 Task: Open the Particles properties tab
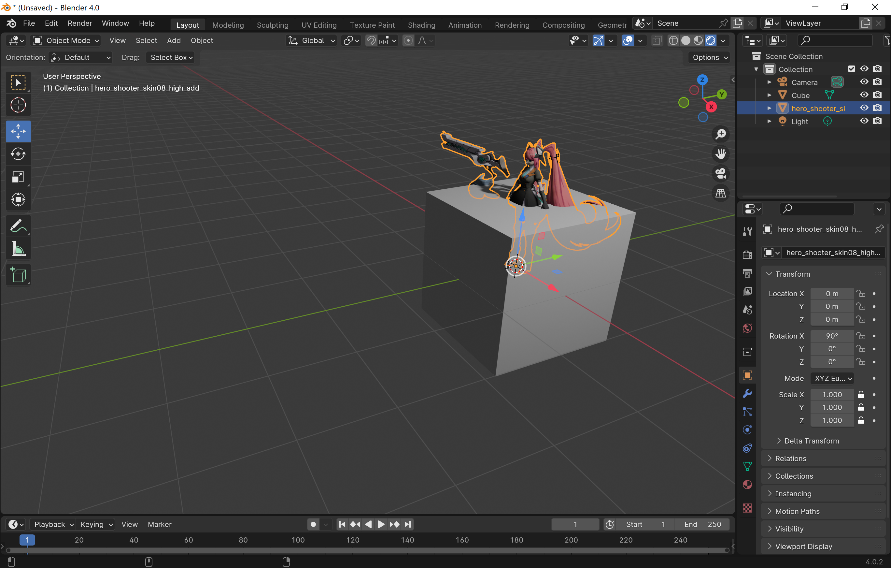747,411
